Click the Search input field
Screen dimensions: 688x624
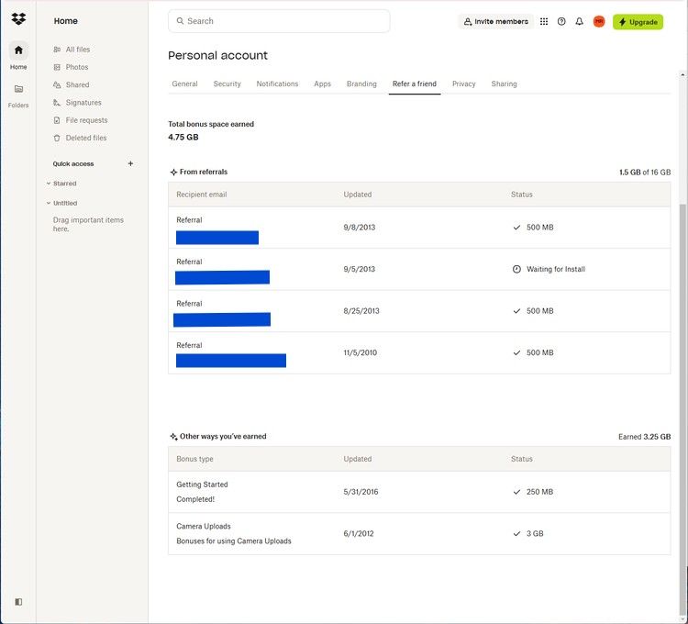click(x=279, y=21)
